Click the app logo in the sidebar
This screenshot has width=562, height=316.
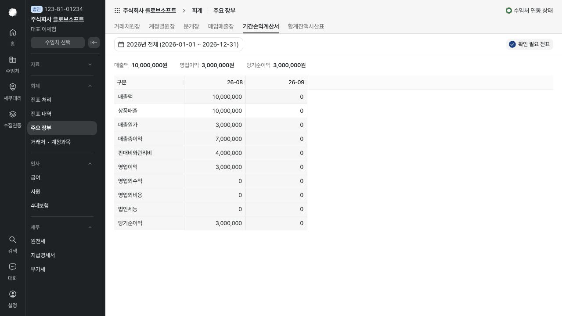[x=13, y=12]
